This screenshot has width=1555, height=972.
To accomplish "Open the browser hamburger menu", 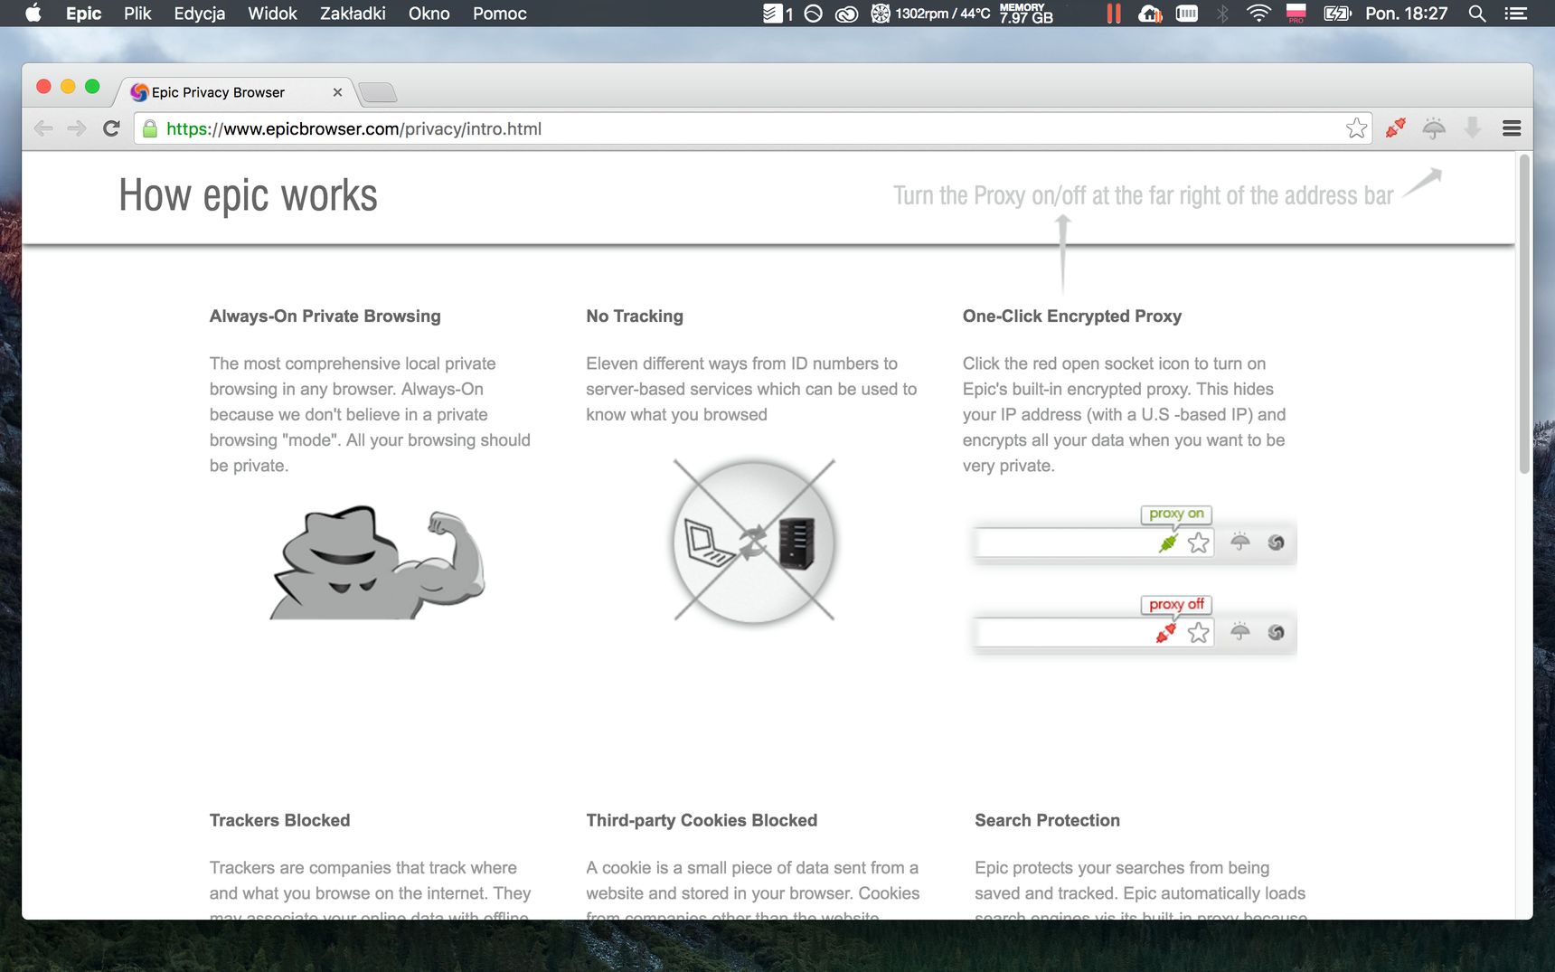I will pyautogui.click(x=1512, y=128).
